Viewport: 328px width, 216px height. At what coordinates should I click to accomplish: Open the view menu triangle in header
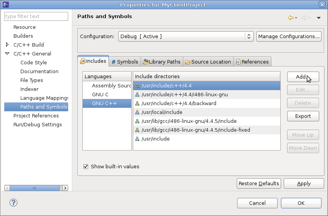coord(319,18)
